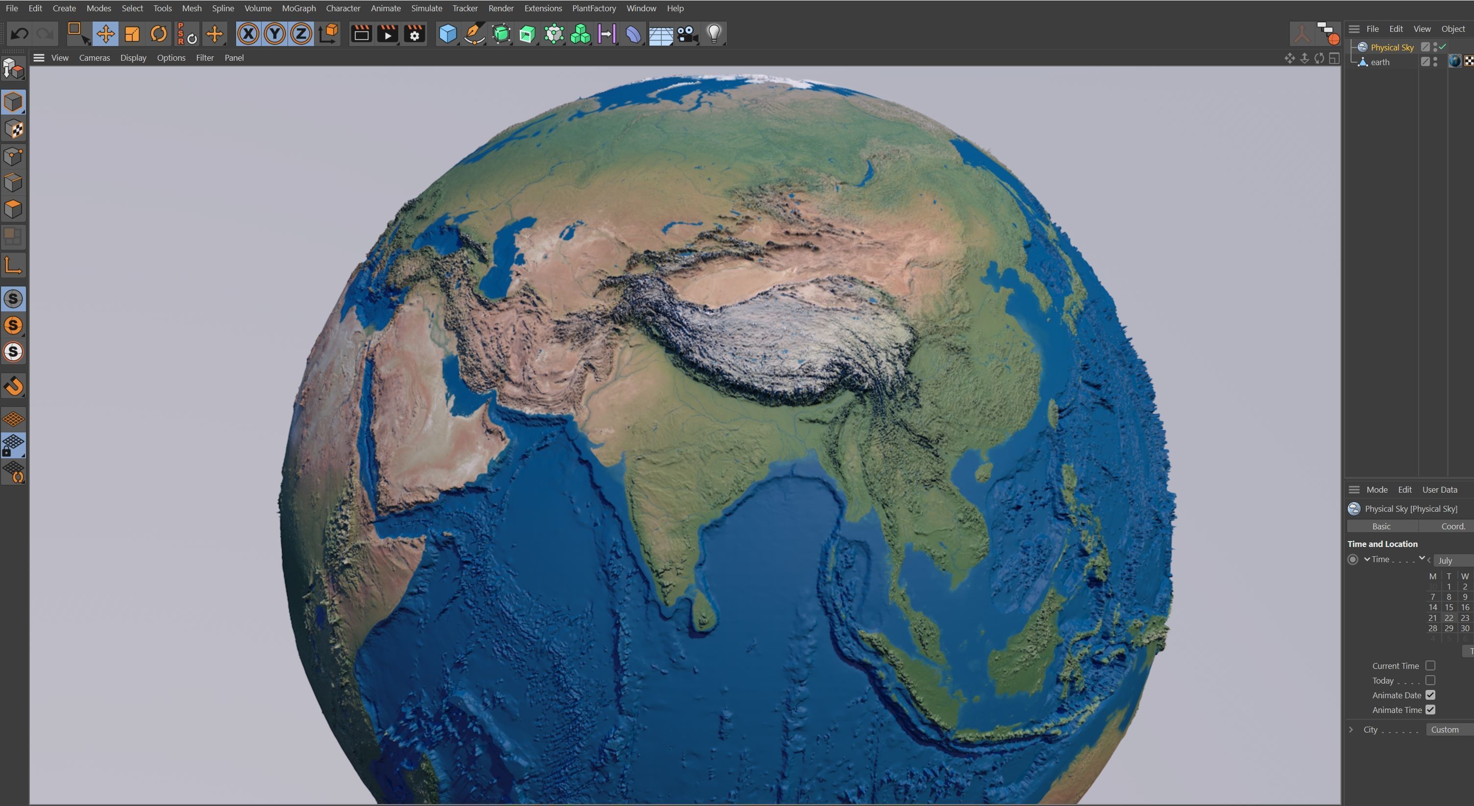Open Object Manager hamburger menu
This screenshot has height=806, width=1474.
1354,28
